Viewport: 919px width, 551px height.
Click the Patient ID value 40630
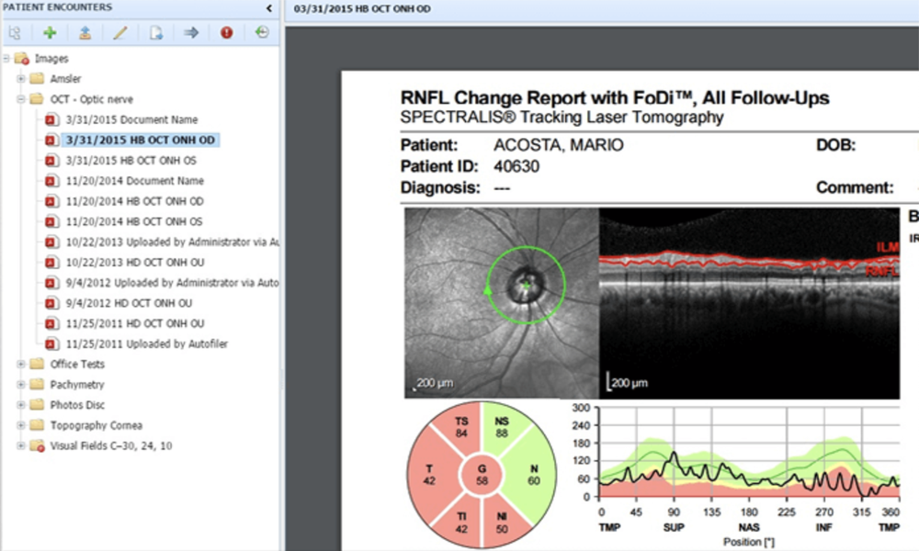pyautogui.click(x=516, y=167)
